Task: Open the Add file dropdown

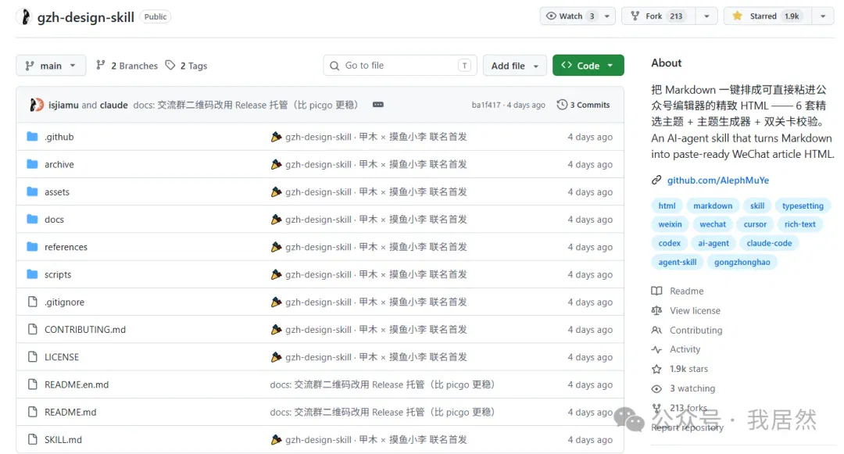Action: point(514,66)
